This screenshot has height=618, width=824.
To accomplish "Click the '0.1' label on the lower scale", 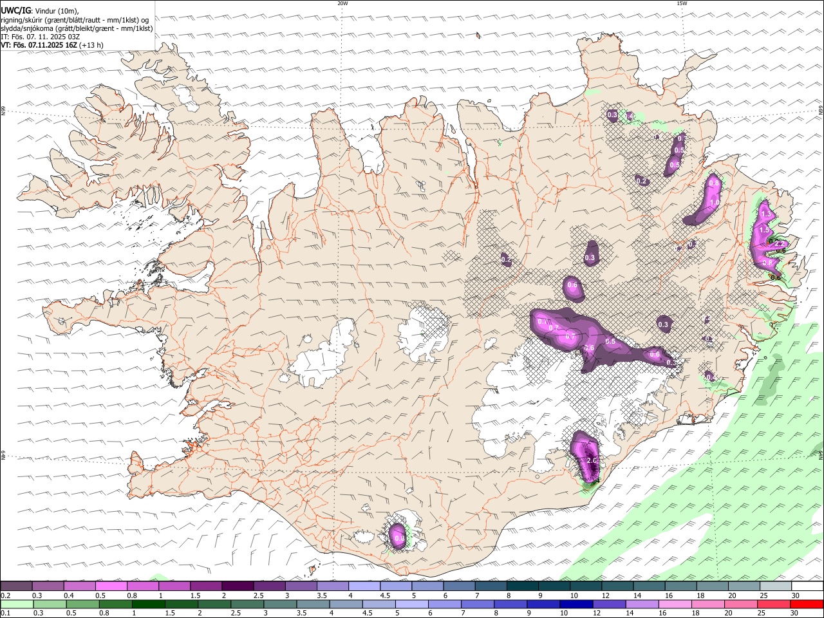I will pos(6,613).
